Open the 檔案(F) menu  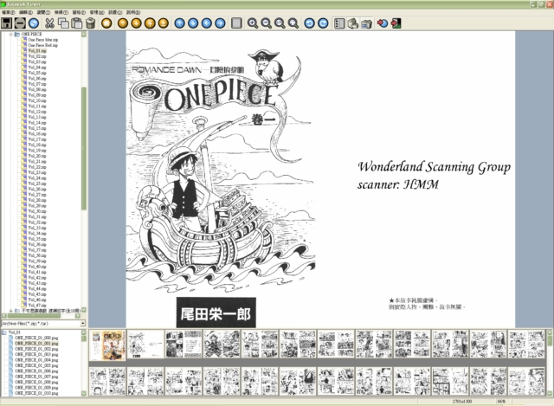8,12
